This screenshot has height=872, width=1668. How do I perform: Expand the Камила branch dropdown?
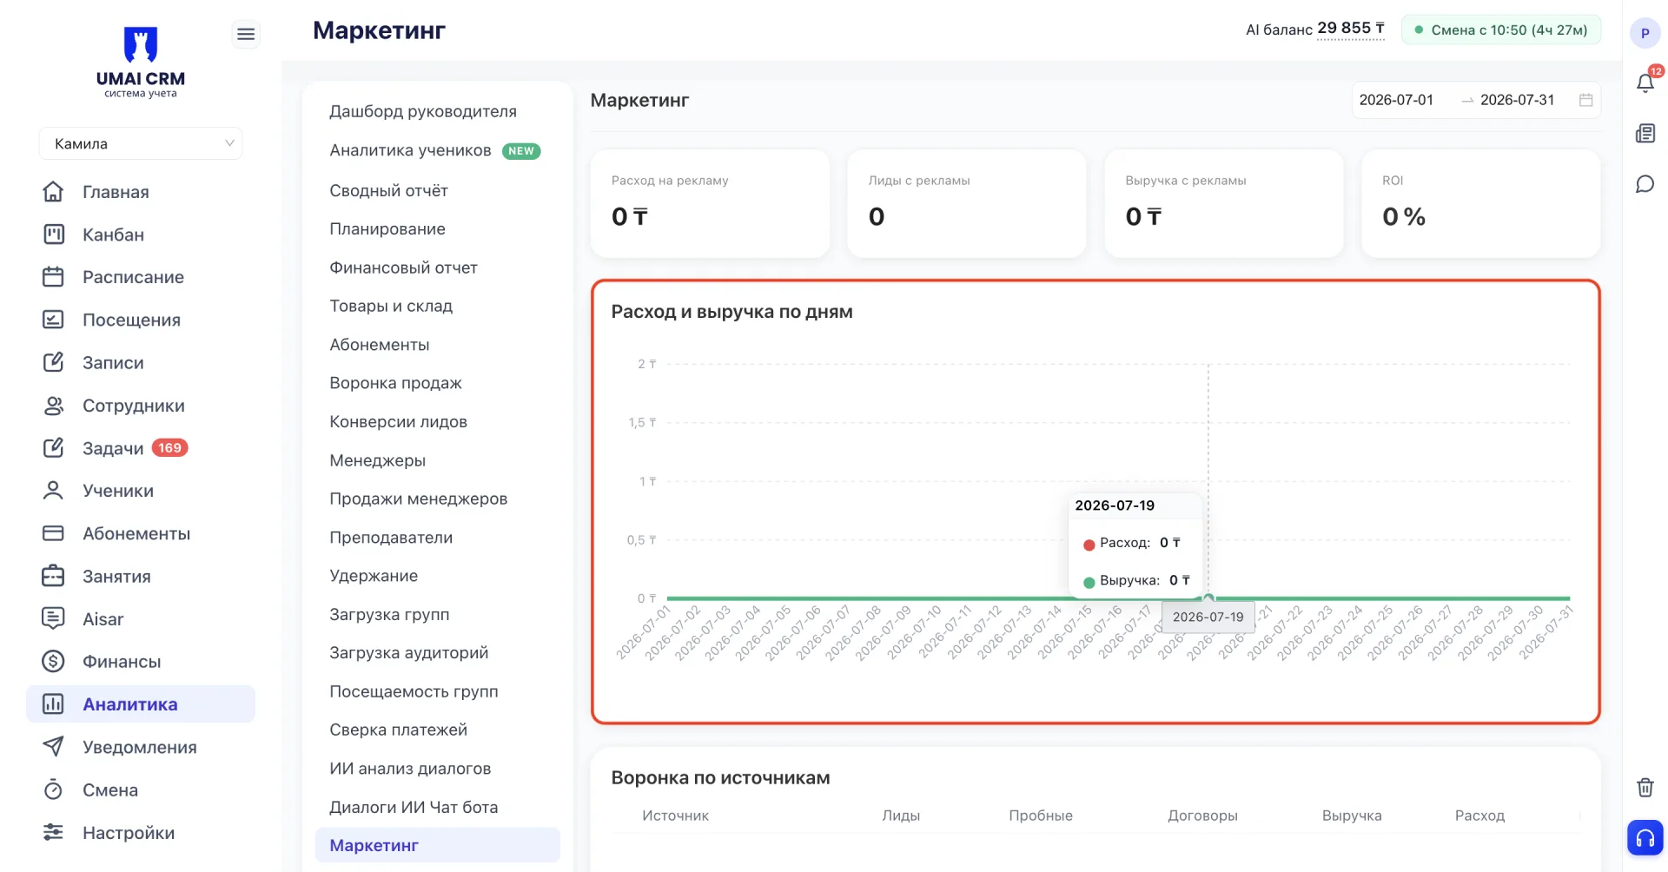point(141,143)
